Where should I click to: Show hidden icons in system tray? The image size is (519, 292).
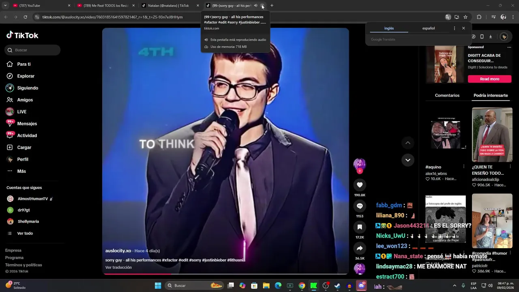tap(455, 286)
